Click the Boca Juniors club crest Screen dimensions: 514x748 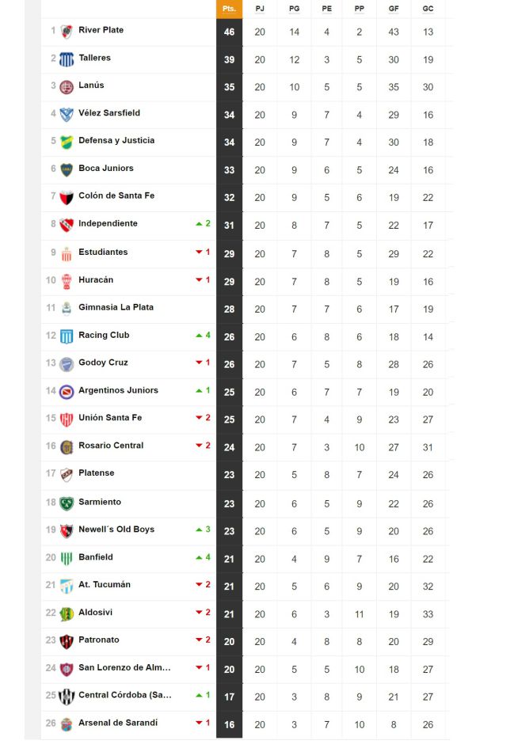coord(67,170)
